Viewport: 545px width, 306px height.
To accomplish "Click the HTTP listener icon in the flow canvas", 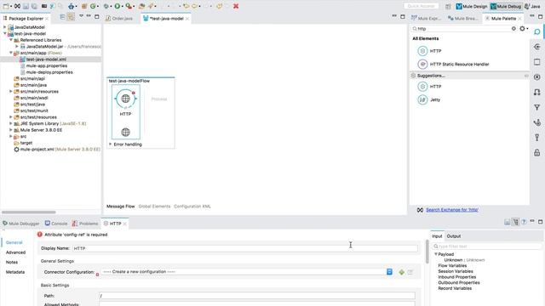I will tap(125, 99).
